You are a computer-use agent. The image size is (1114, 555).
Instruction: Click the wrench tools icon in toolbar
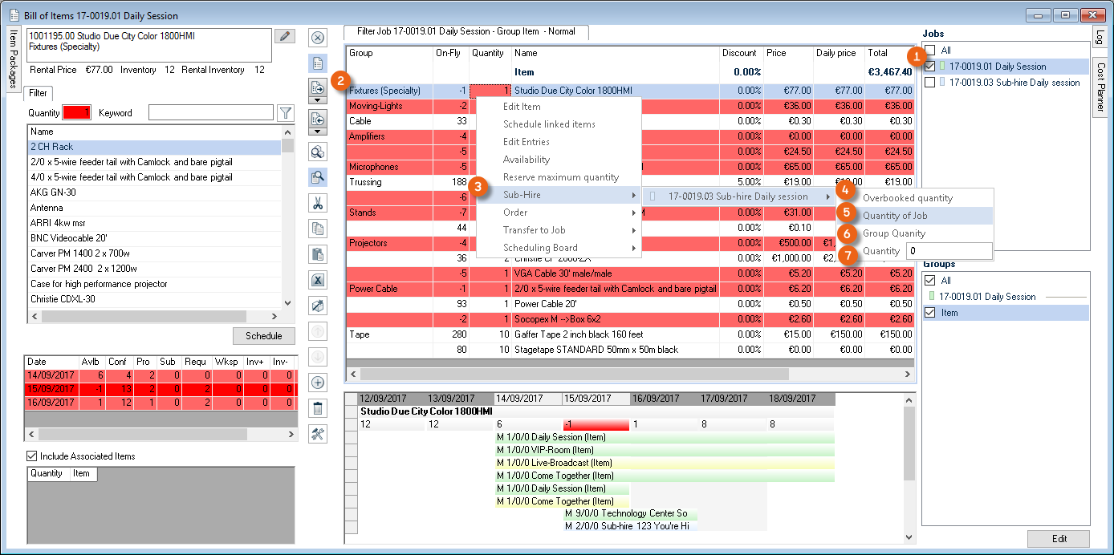[317, 434]
